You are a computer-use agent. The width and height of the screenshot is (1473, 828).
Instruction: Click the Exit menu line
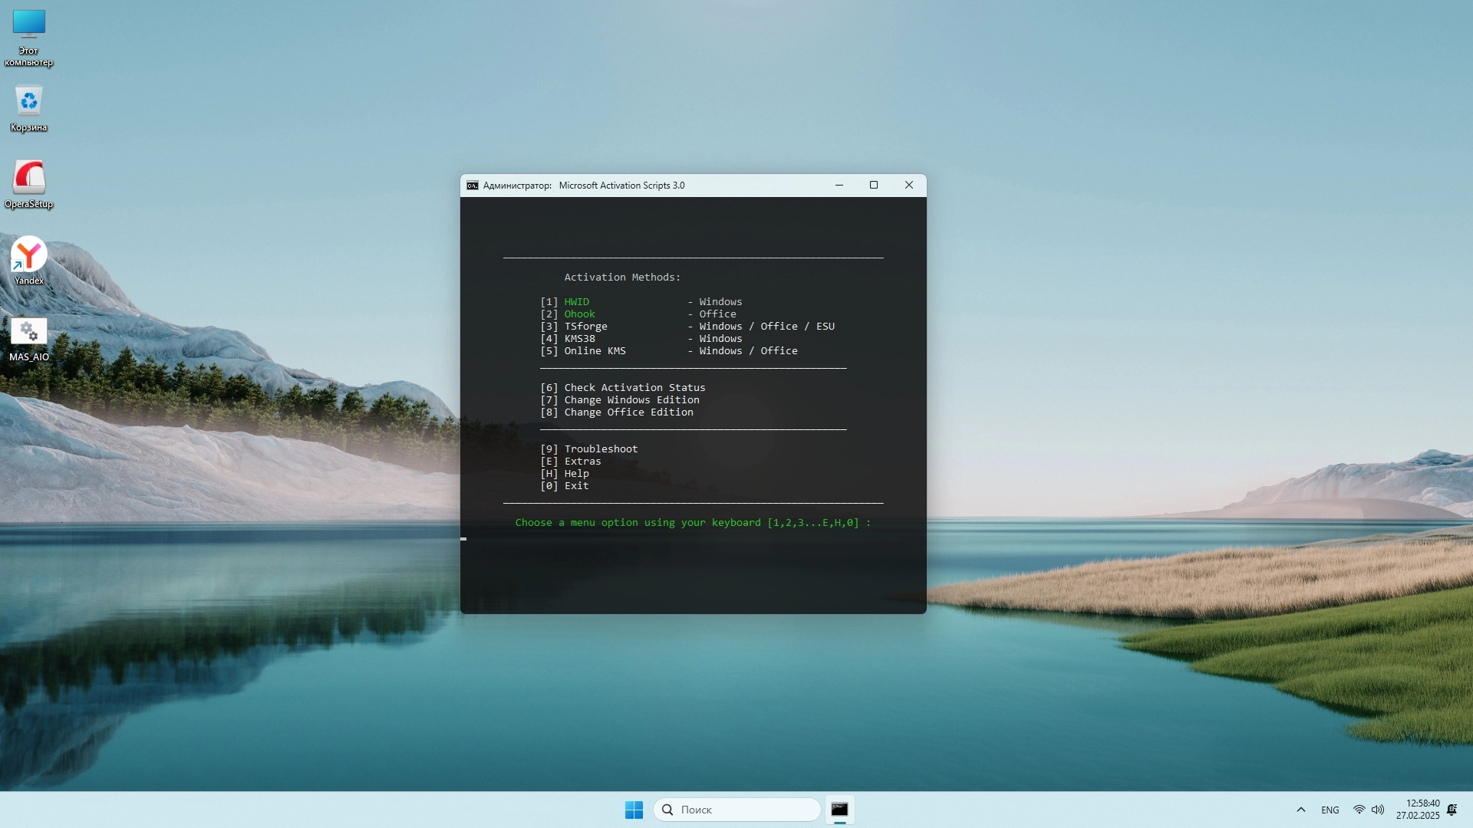click(x=565, y=486)
